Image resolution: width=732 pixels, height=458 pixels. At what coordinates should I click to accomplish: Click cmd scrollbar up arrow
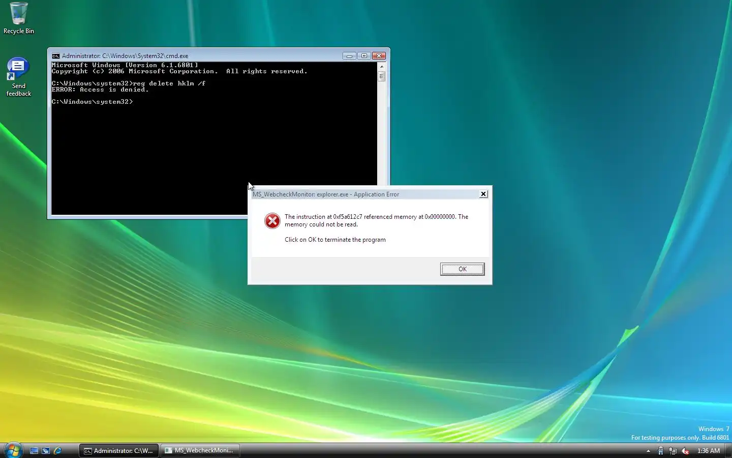[x=382, y=66]
